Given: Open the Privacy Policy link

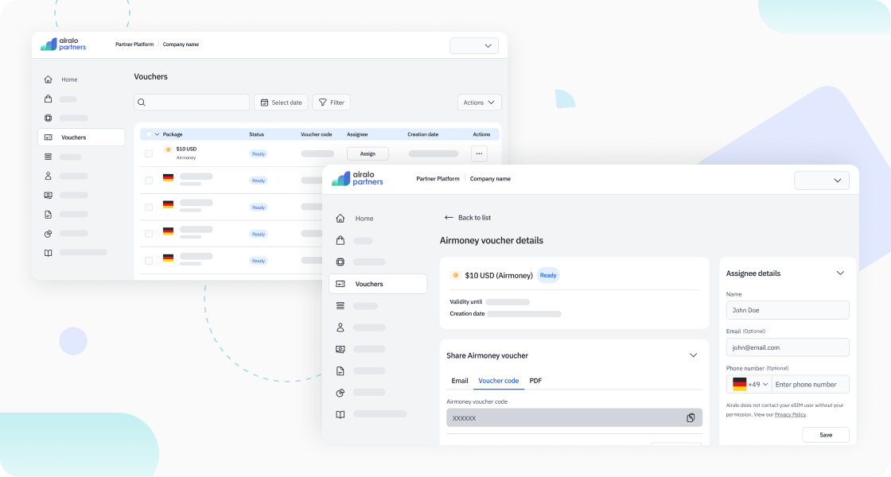Looking at the screenshot, I should click(790, 415).
